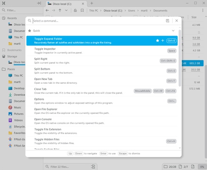Open Pictures in Places sidebar
This screenshot has width=207, height=170.
click(16, 114)
